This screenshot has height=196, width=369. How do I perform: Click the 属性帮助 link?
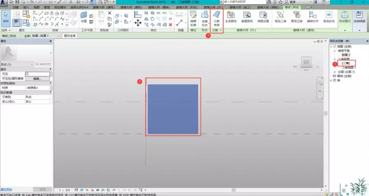6,189
